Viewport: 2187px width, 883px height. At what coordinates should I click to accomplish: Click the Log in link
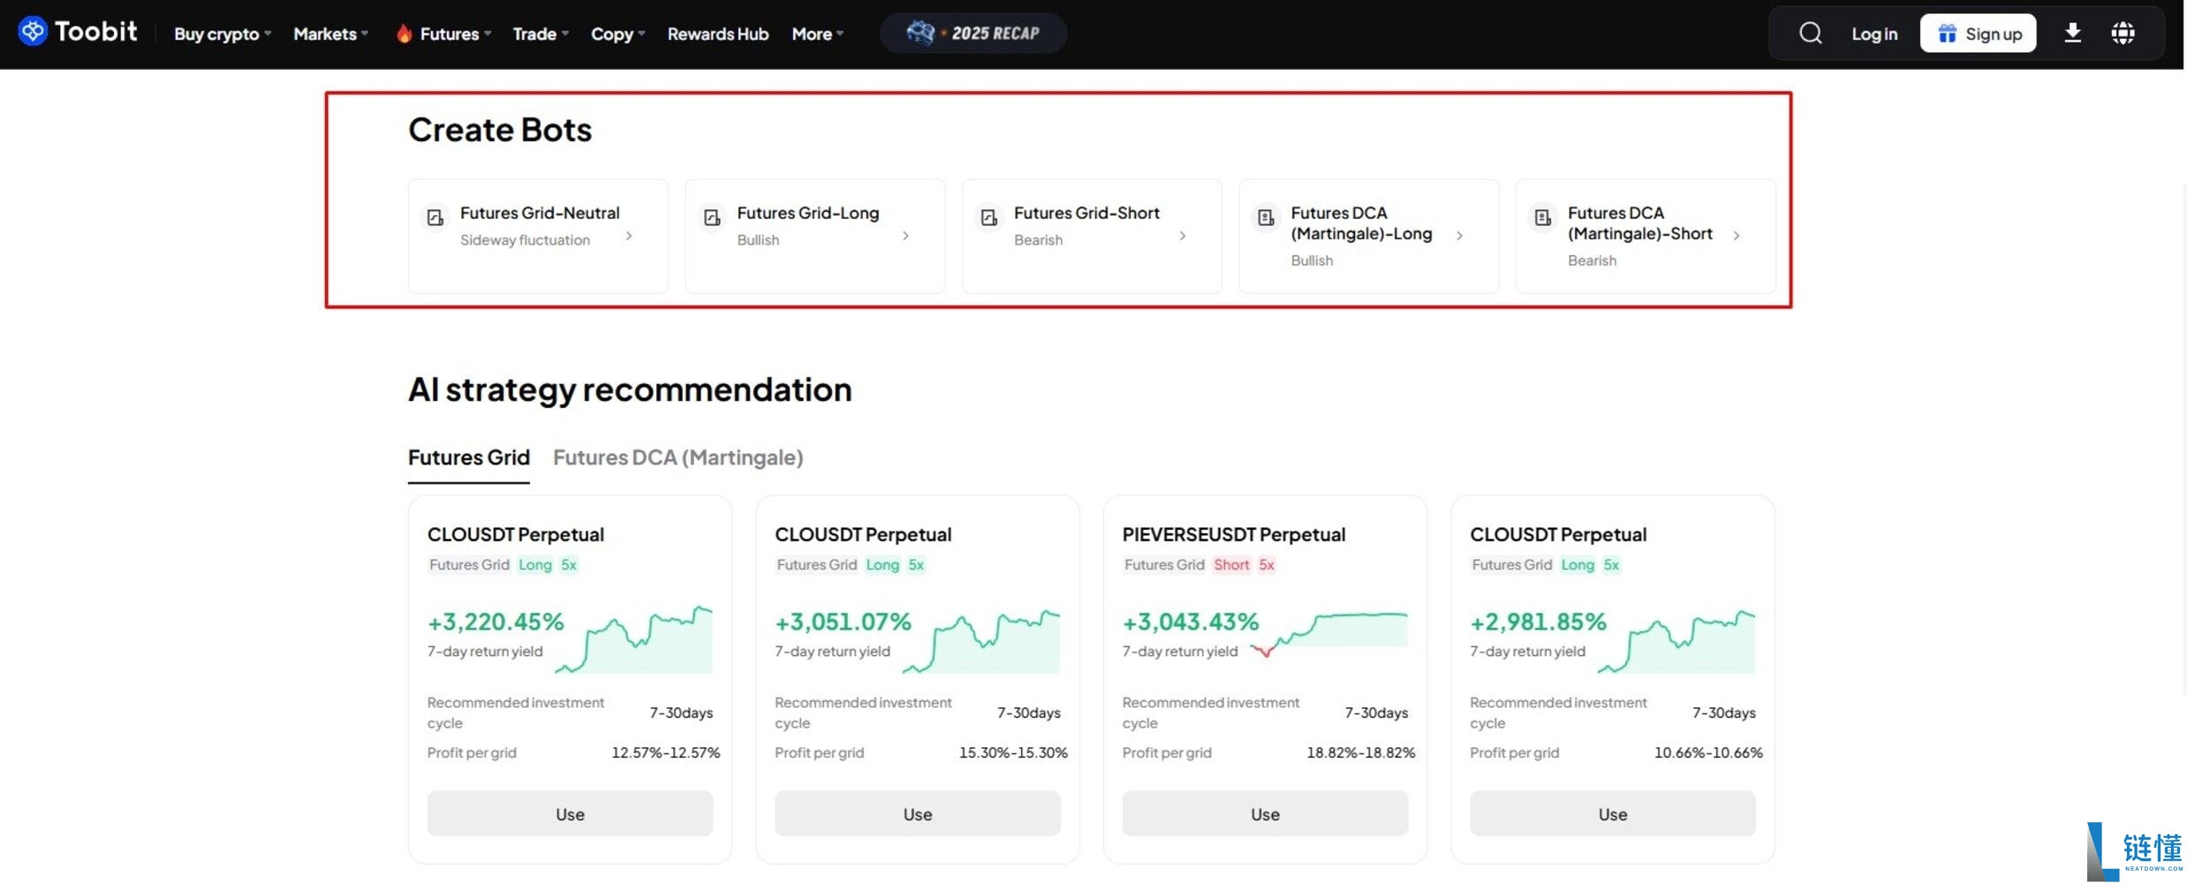[1874, 34]
